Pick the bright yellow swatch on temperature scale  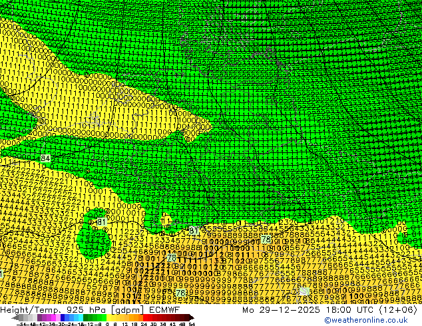click(108, 318)
